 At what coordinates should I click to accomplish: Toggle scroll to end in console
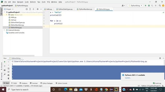coord(9,72)
